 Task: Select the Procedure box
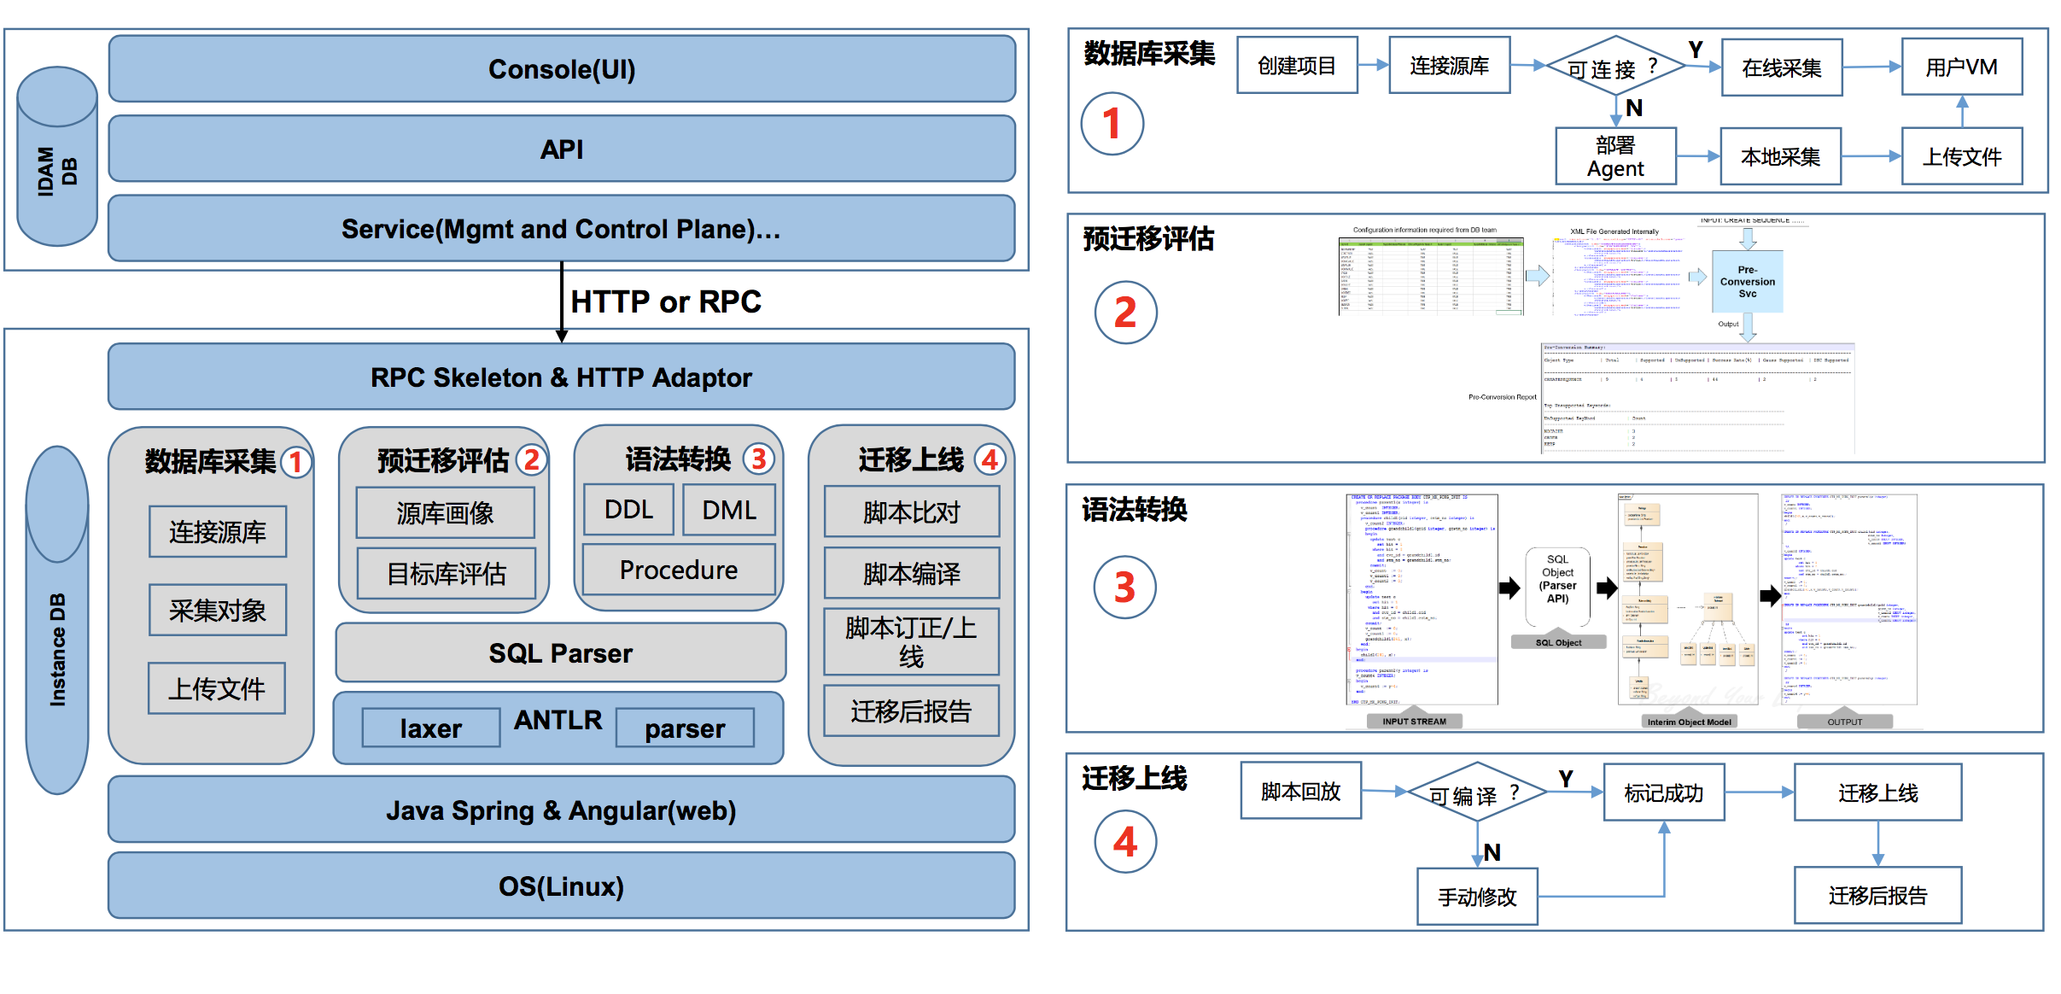click(679, 570)
